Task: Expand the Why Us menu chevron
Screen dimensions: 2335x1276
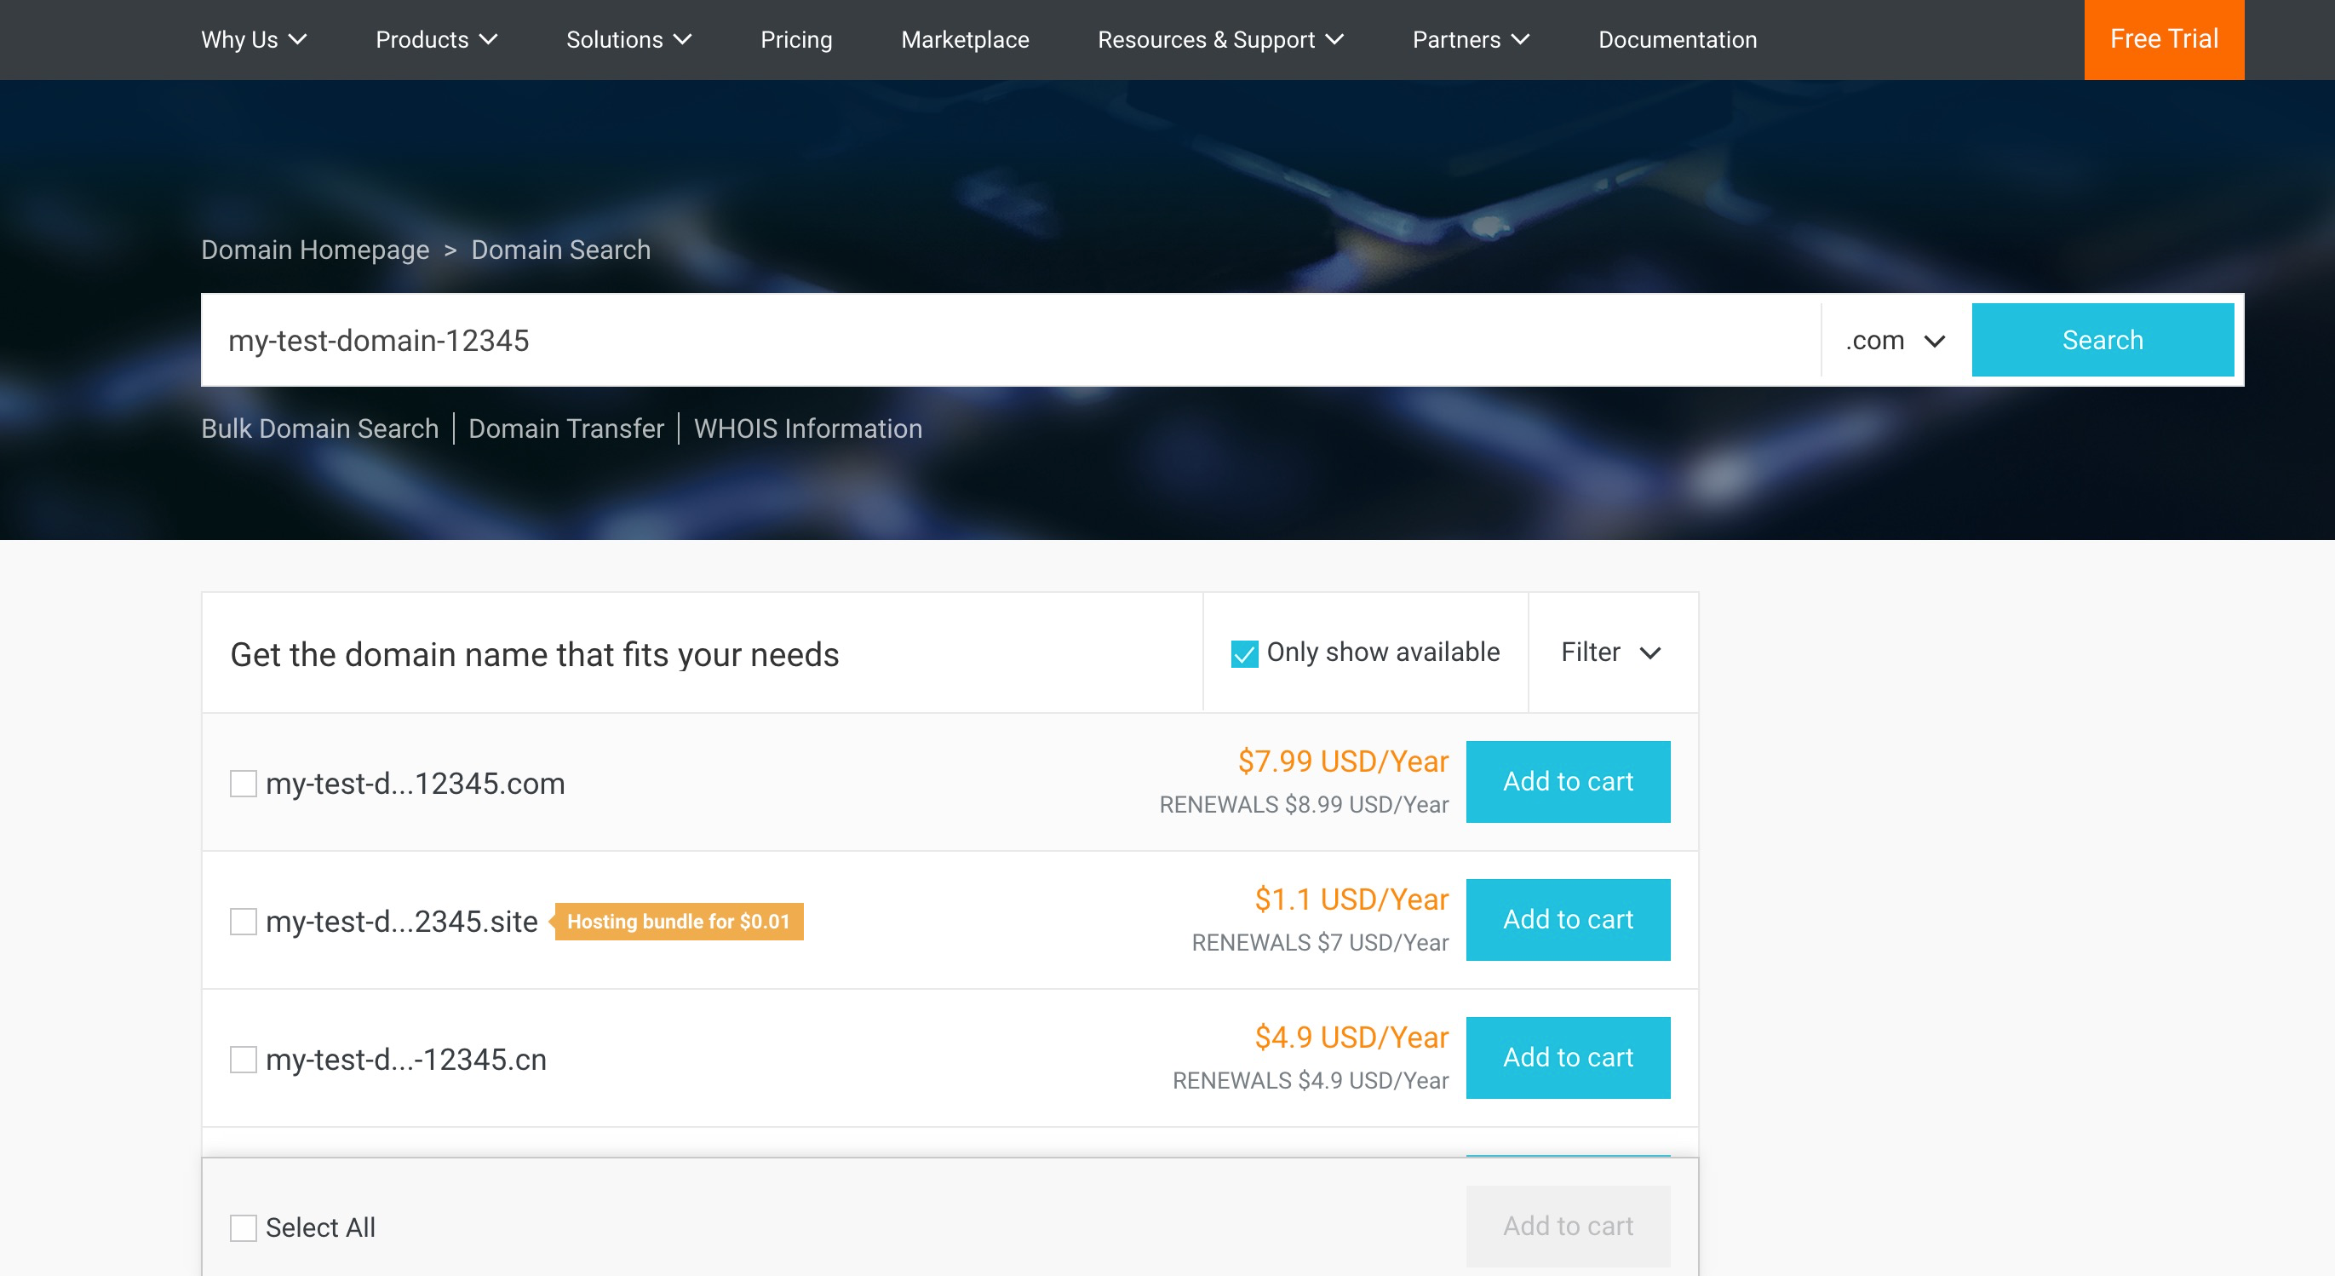Action: (x=297, y=40)
